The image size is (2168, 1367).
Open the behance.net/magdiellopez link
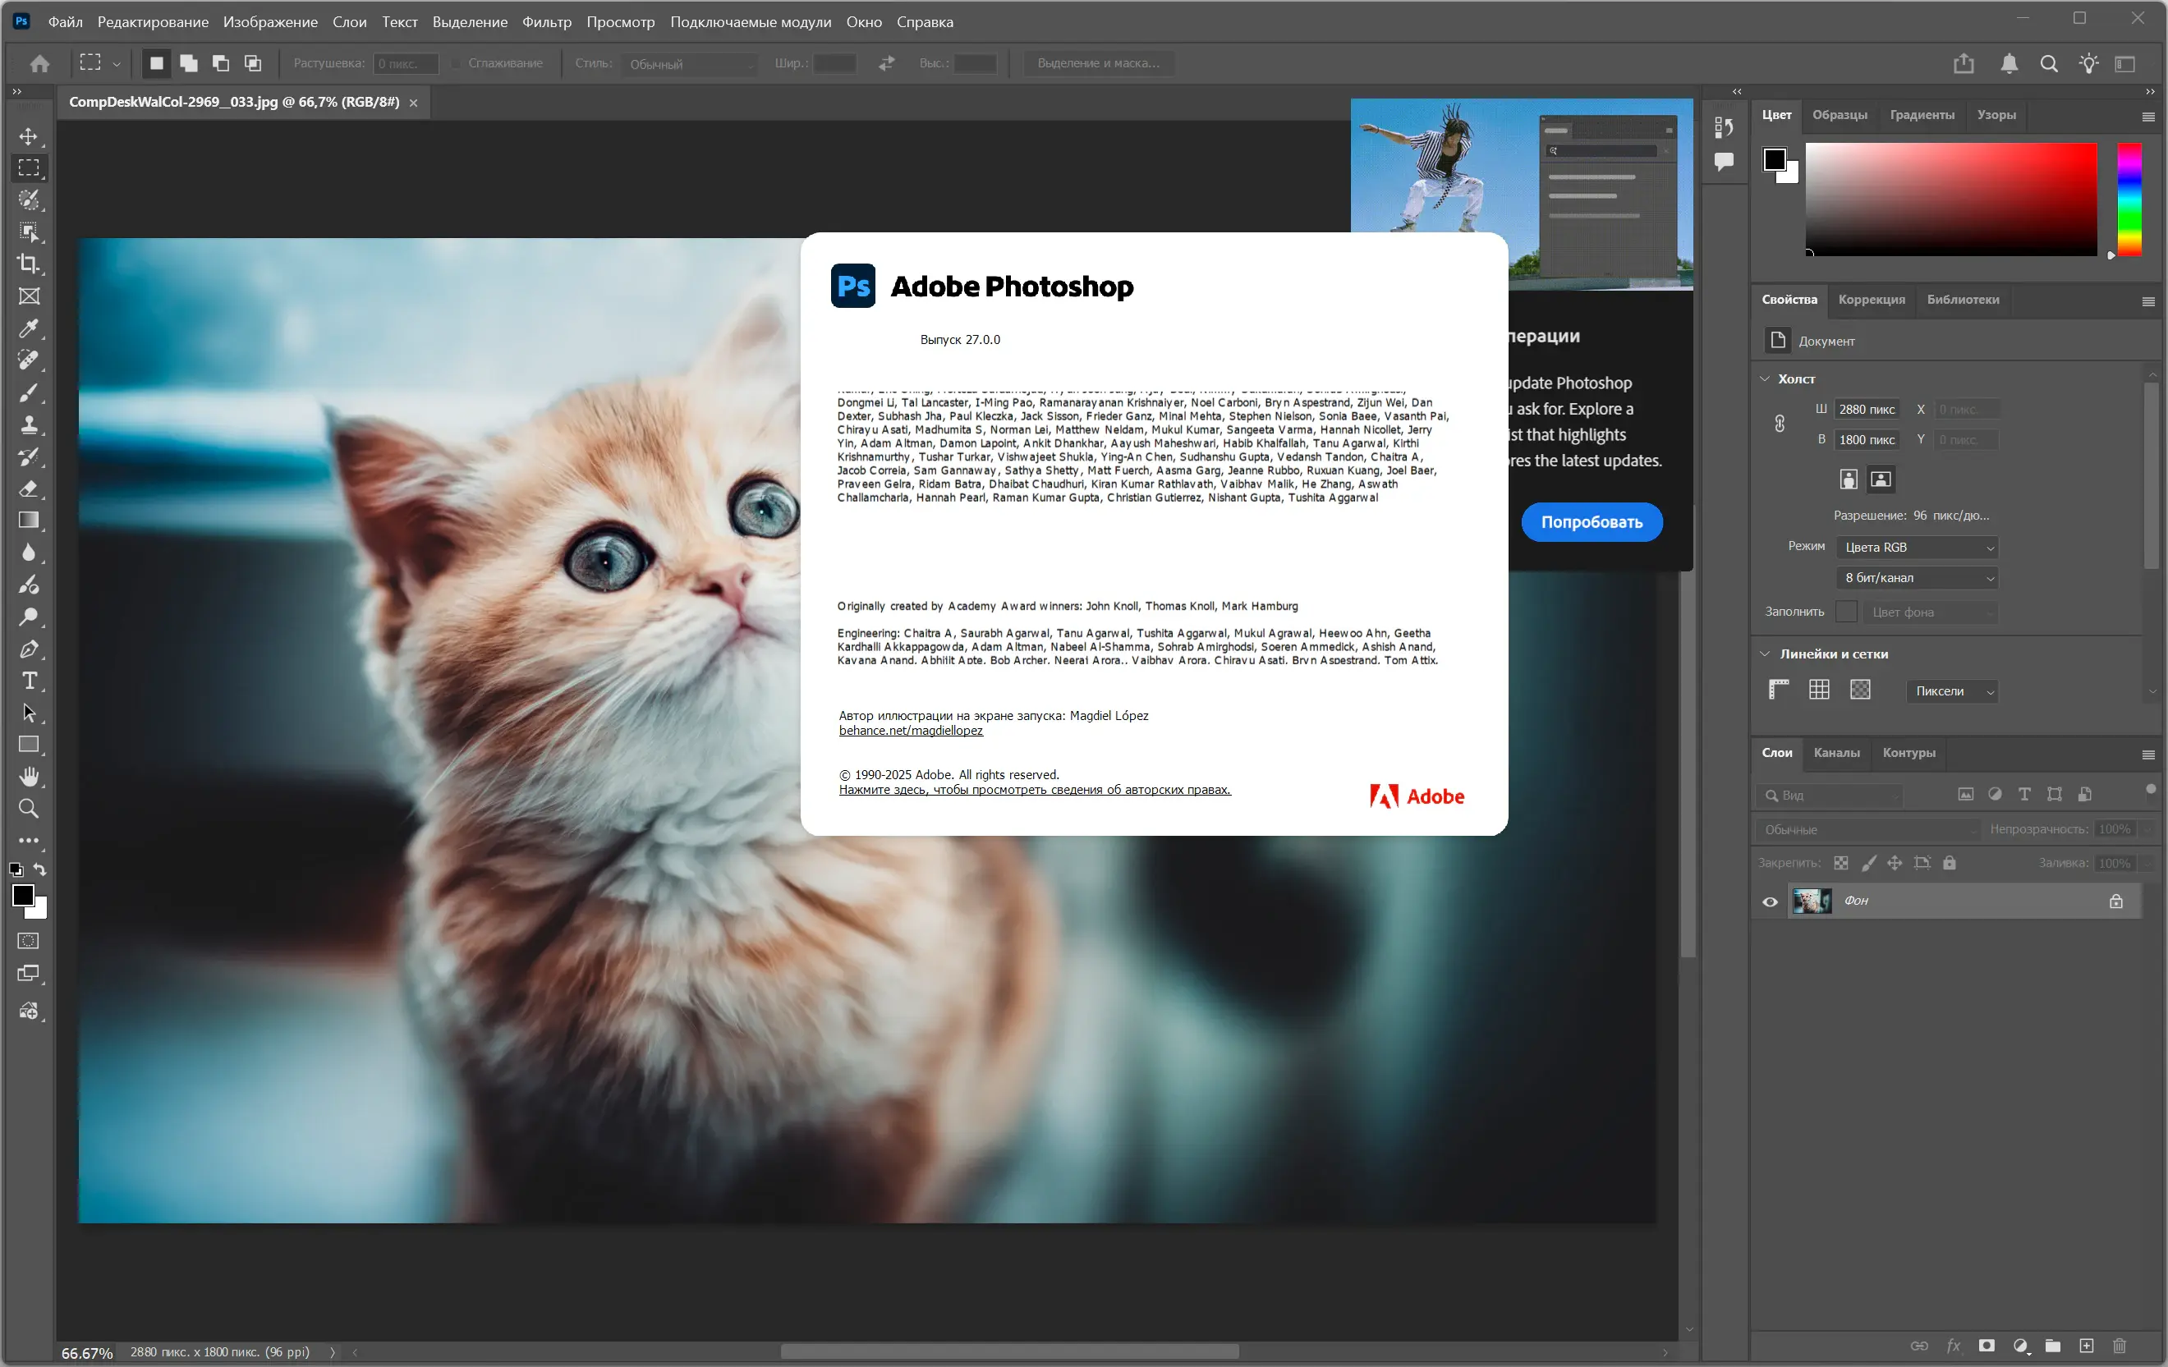point(910,731)
